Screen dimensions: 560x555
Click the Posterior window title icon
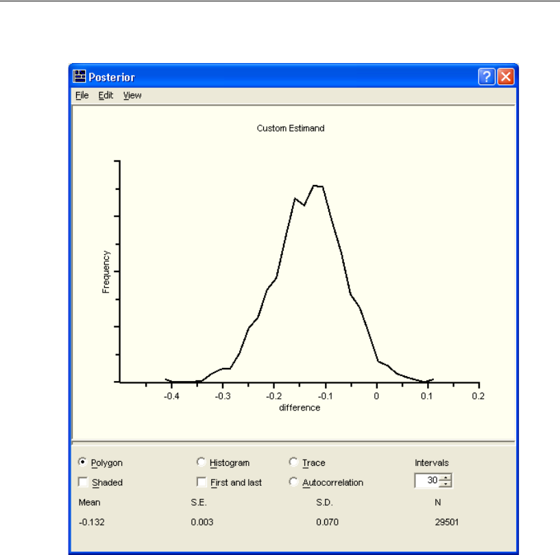coord(80,76)
